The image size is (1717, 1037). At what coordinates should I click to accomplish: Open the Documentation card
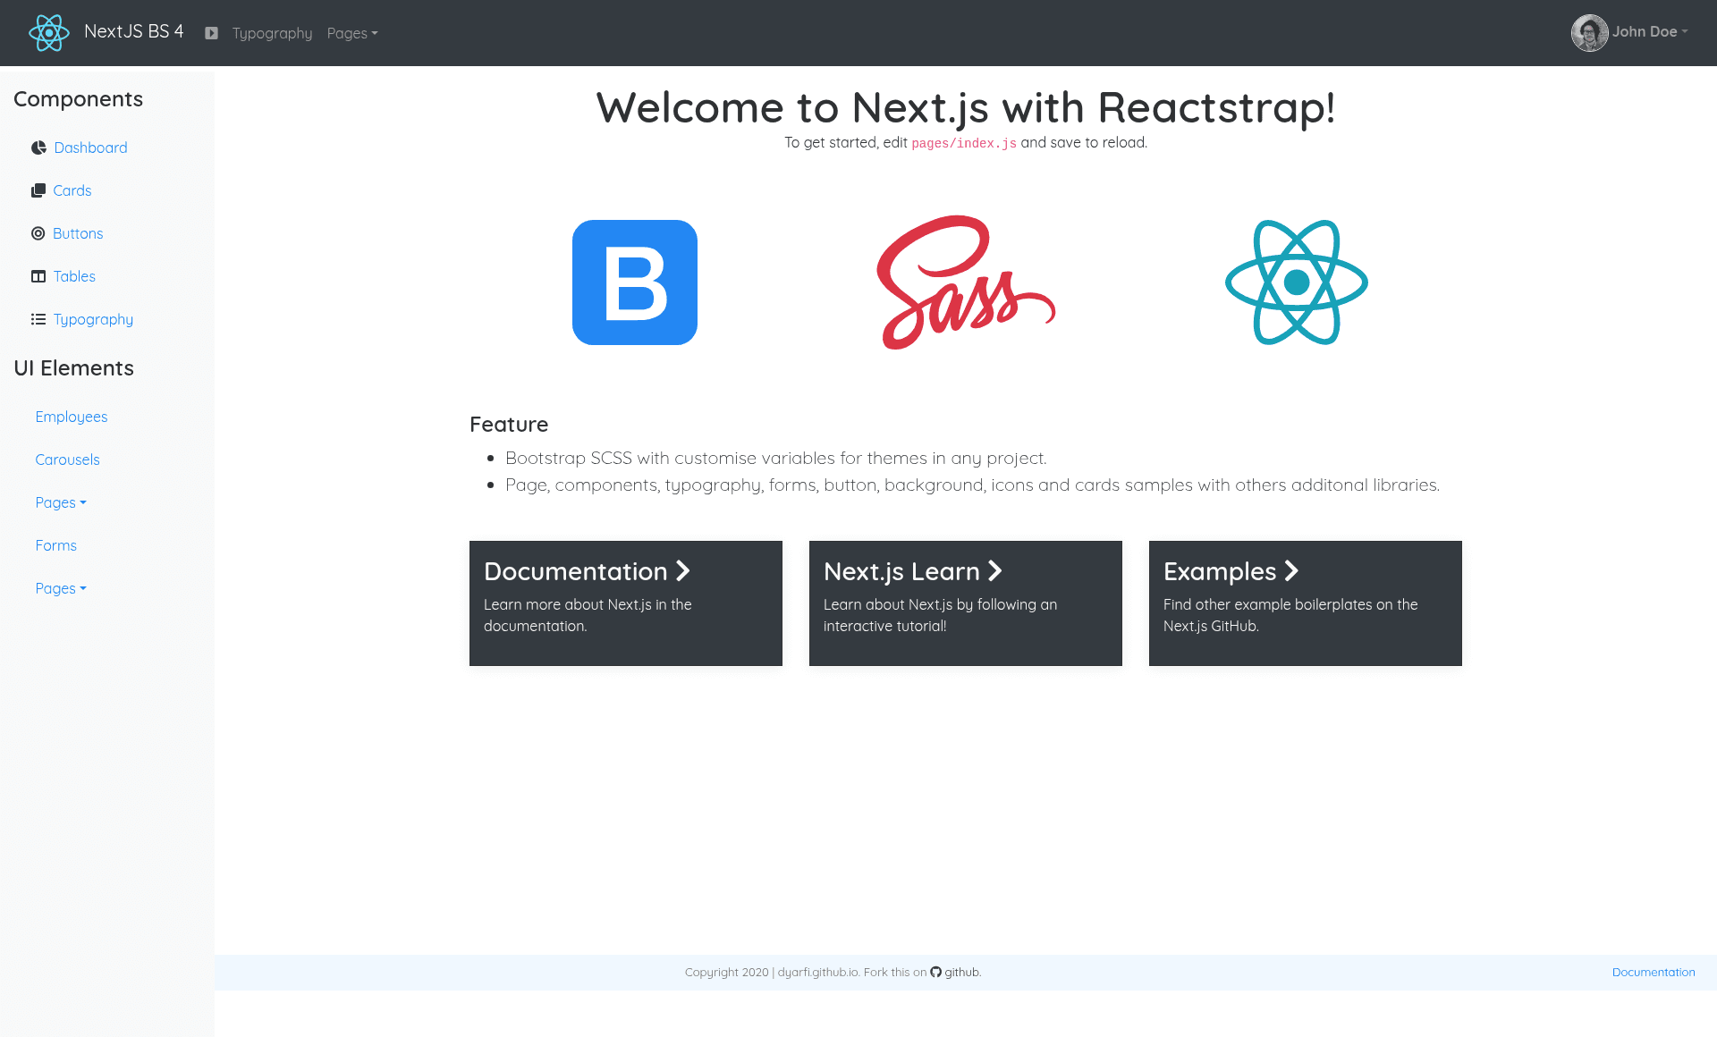tap(626, 603)
